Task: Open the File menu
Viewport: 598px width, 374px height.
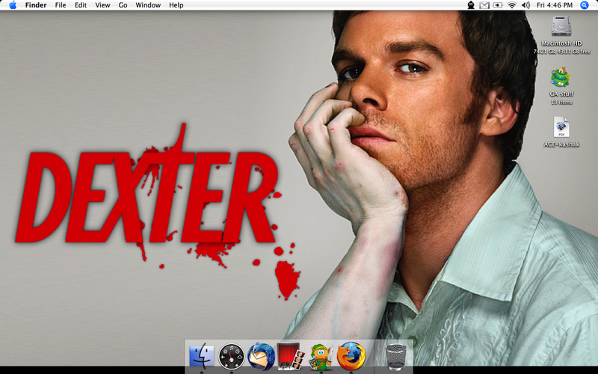Action: [x=61, y=5]
